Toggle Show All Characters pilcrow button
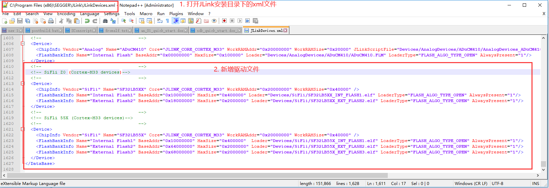549x188 pixels. point(167,21)
